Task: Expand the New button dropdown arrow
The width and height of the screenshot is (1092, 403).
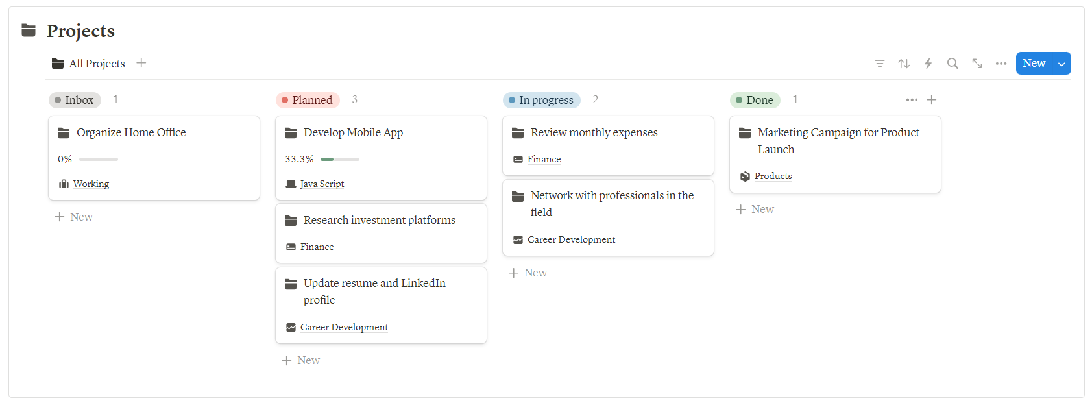Action: click(x=1062, y=64)
